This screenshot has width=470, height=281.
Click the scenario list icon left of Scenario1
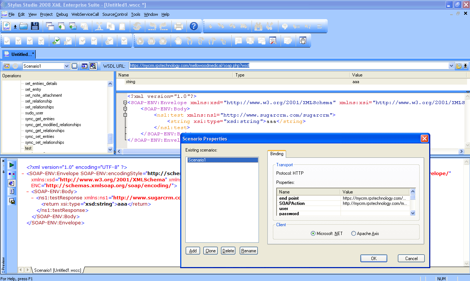(6, 66)
